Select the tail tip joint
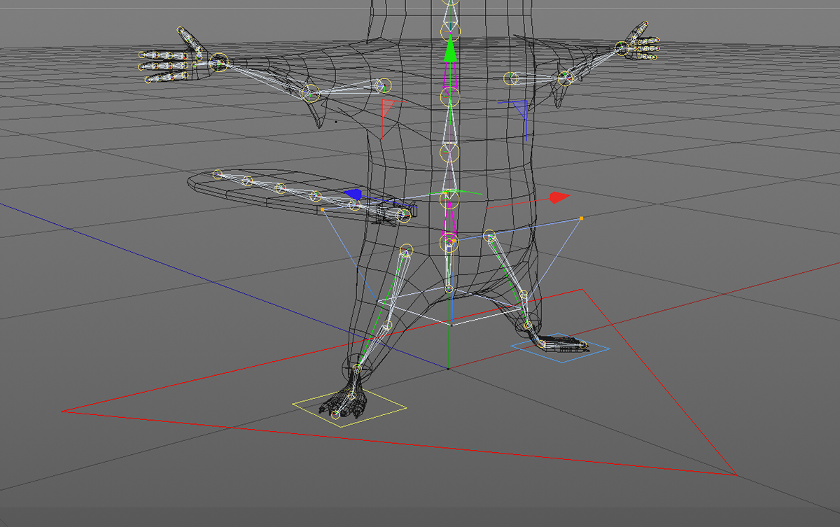Screen dimensions: 840x527 218,174
